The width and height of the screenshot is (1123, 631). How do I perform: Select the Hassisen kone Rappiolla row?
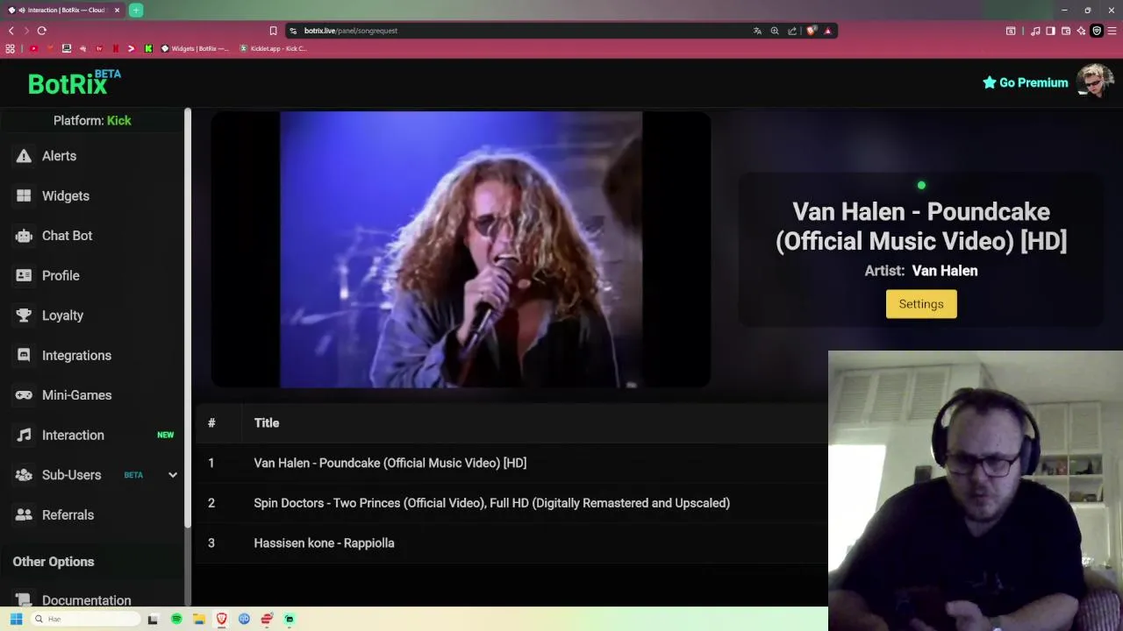[x=511, y=543]
